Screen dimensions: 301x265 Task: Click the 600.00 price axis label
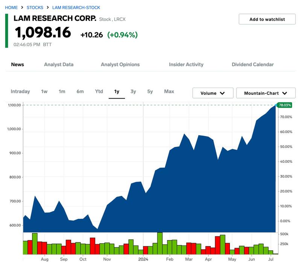click(15, 225)
